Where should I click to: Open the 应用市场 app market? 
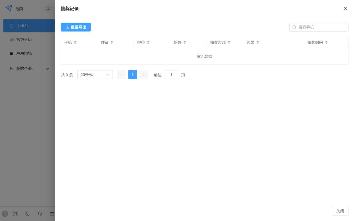[25, 53]
